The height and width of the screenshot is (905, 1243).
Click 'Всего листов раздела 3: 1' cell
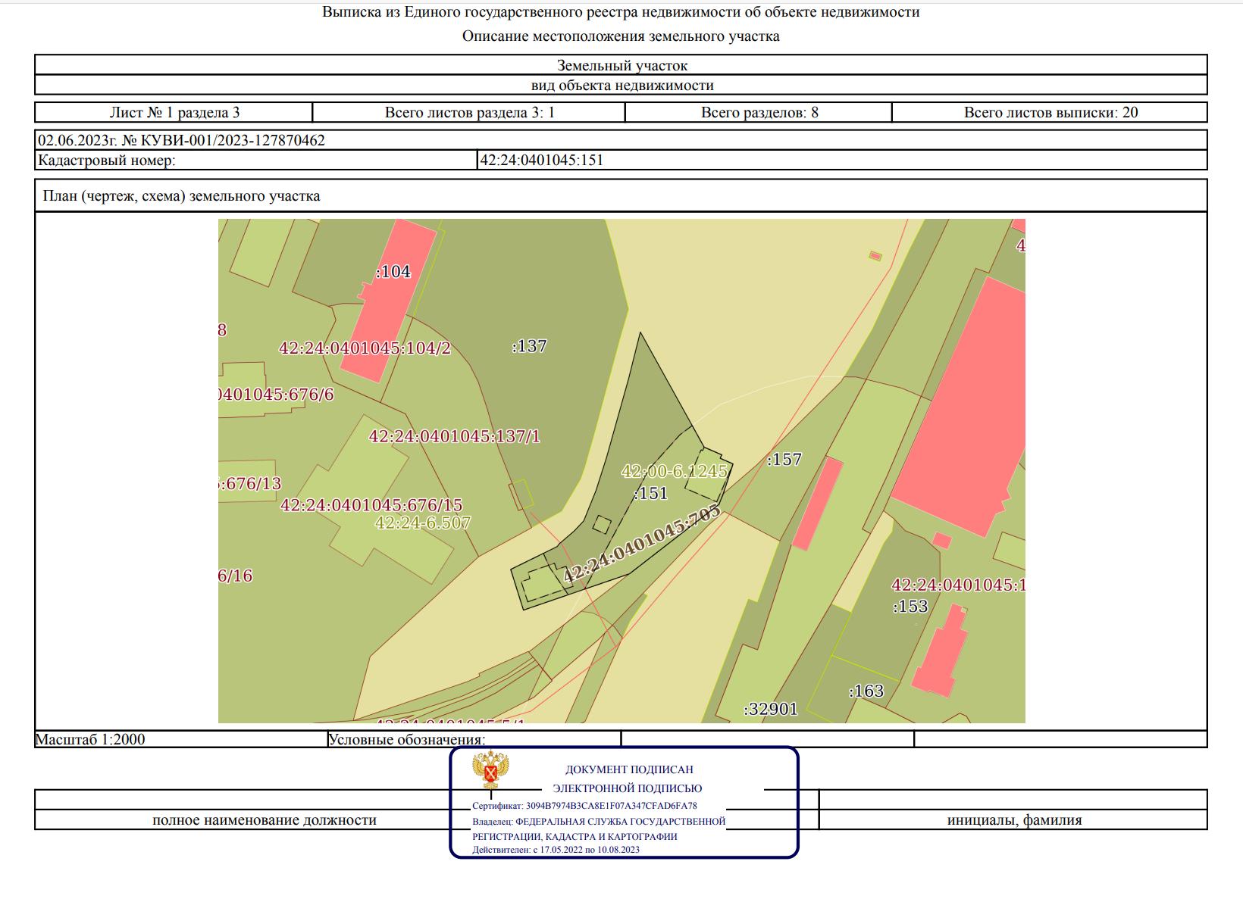[469, 113]
